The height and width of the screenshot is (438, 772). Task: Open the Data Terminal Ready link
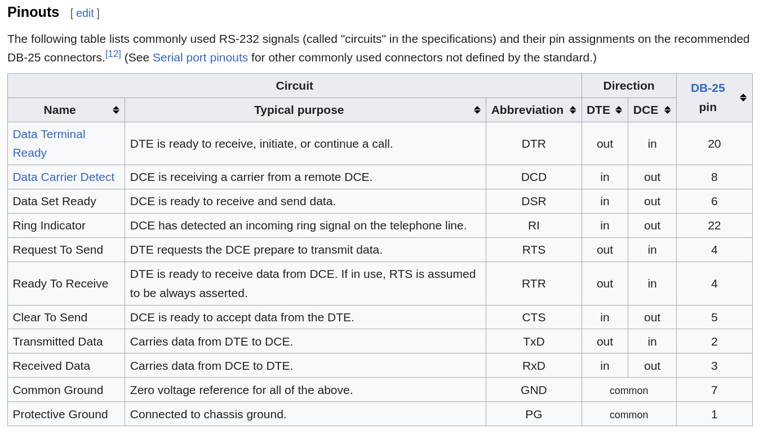click(49, 143)
